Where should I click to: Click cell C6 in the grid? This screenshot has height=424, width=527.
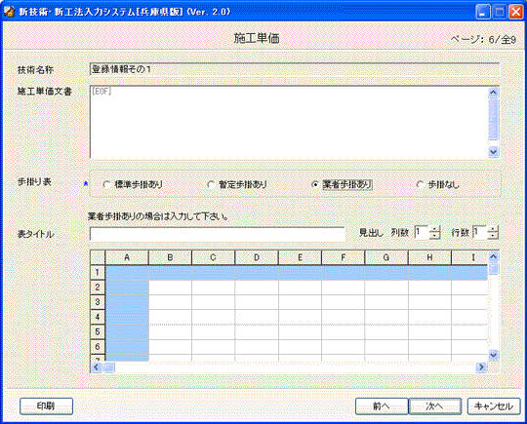click(x=214, y=347)
